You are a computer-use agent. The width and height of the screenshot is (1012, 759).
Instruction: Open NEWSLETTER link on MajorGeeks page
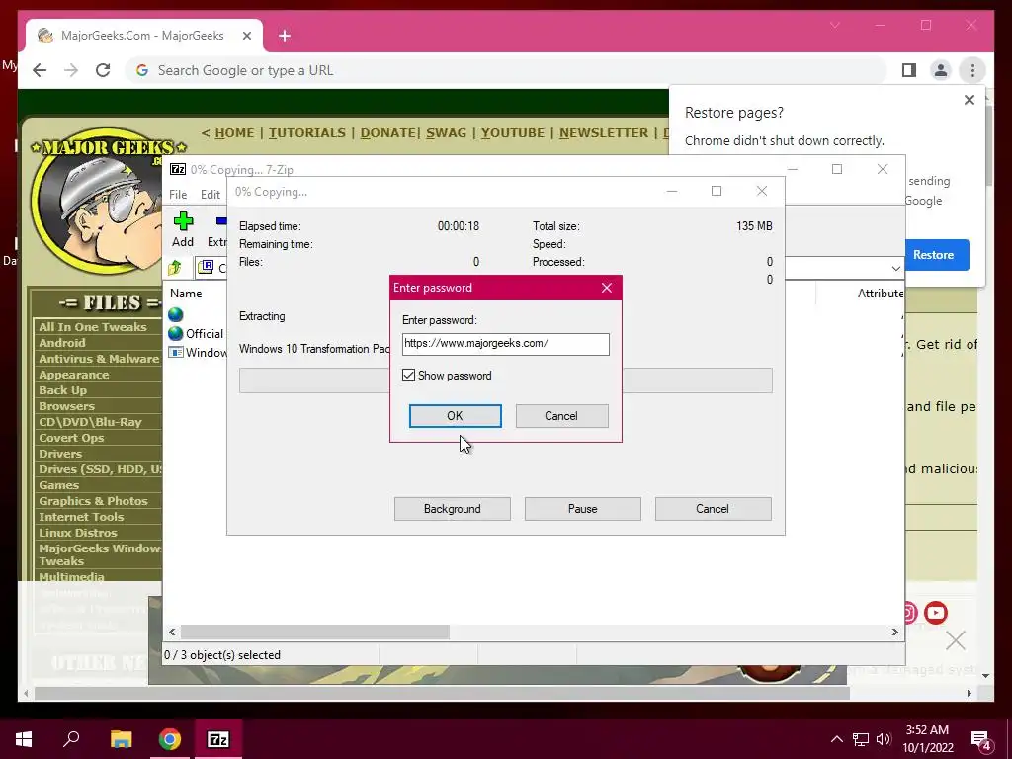pos(604,133)
